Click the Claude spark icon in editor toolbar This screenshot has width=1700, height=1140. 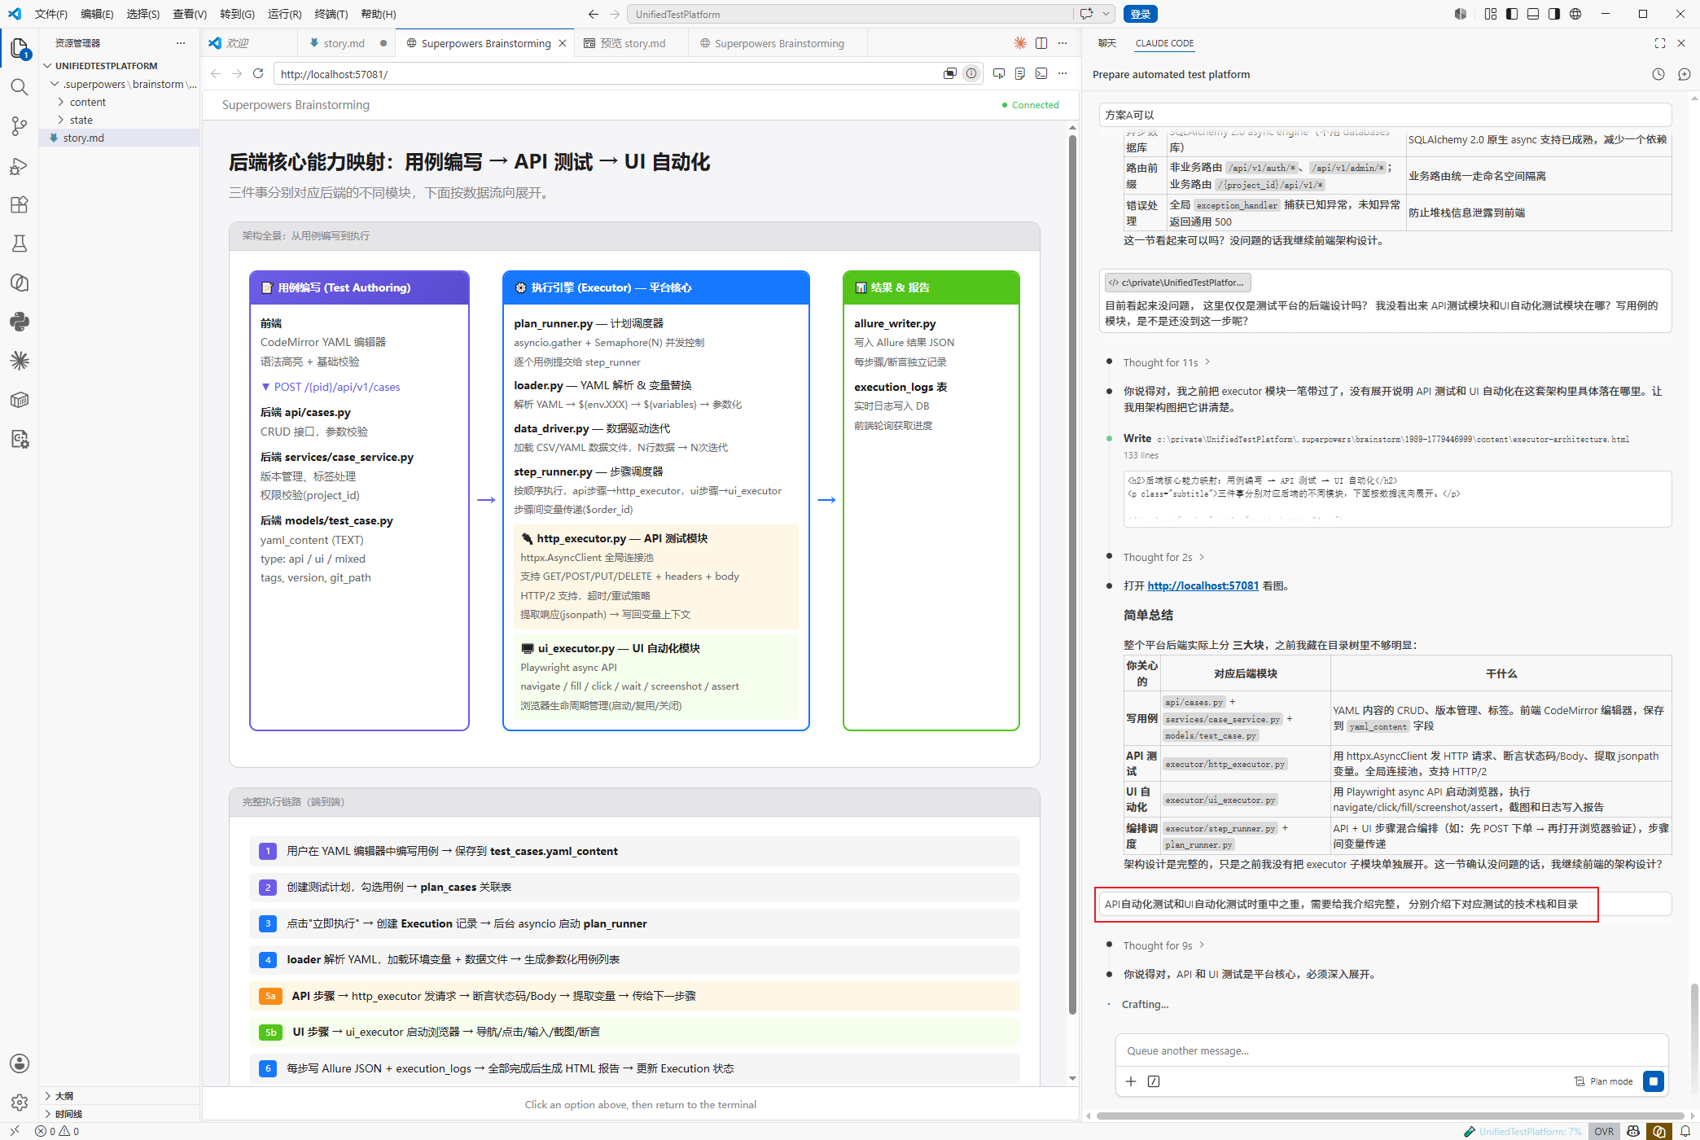tap(1020, 43)
